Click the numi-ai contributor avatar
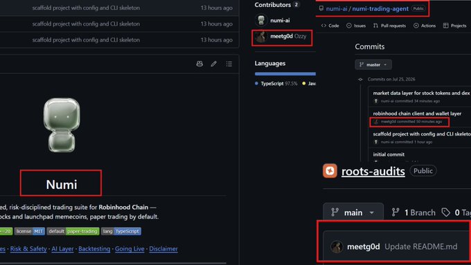 261,20
